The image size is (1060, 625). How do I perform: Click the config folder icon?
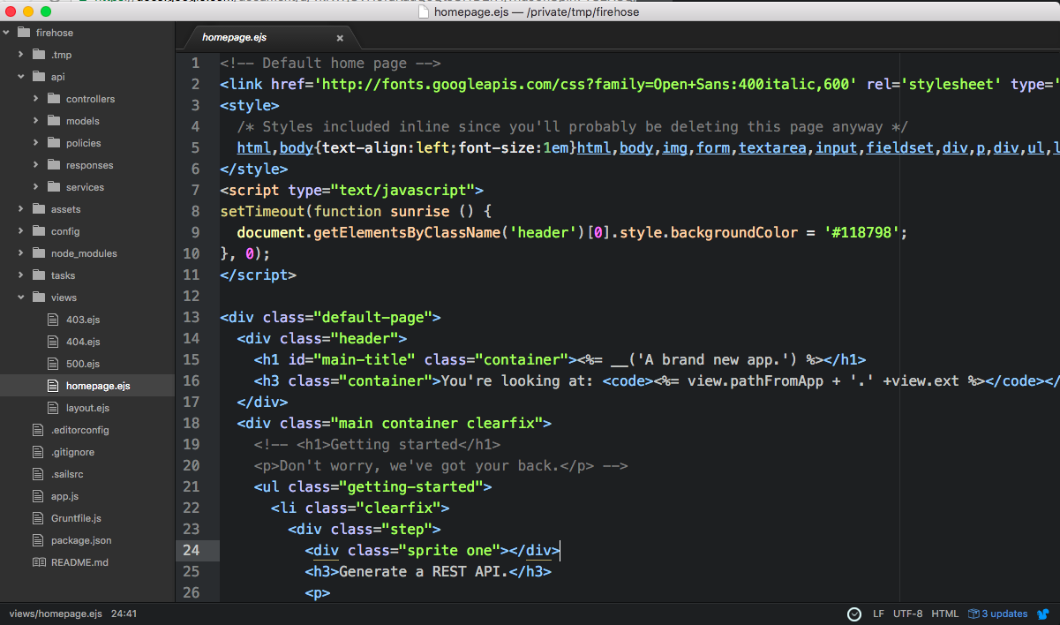tap(39, 231)
